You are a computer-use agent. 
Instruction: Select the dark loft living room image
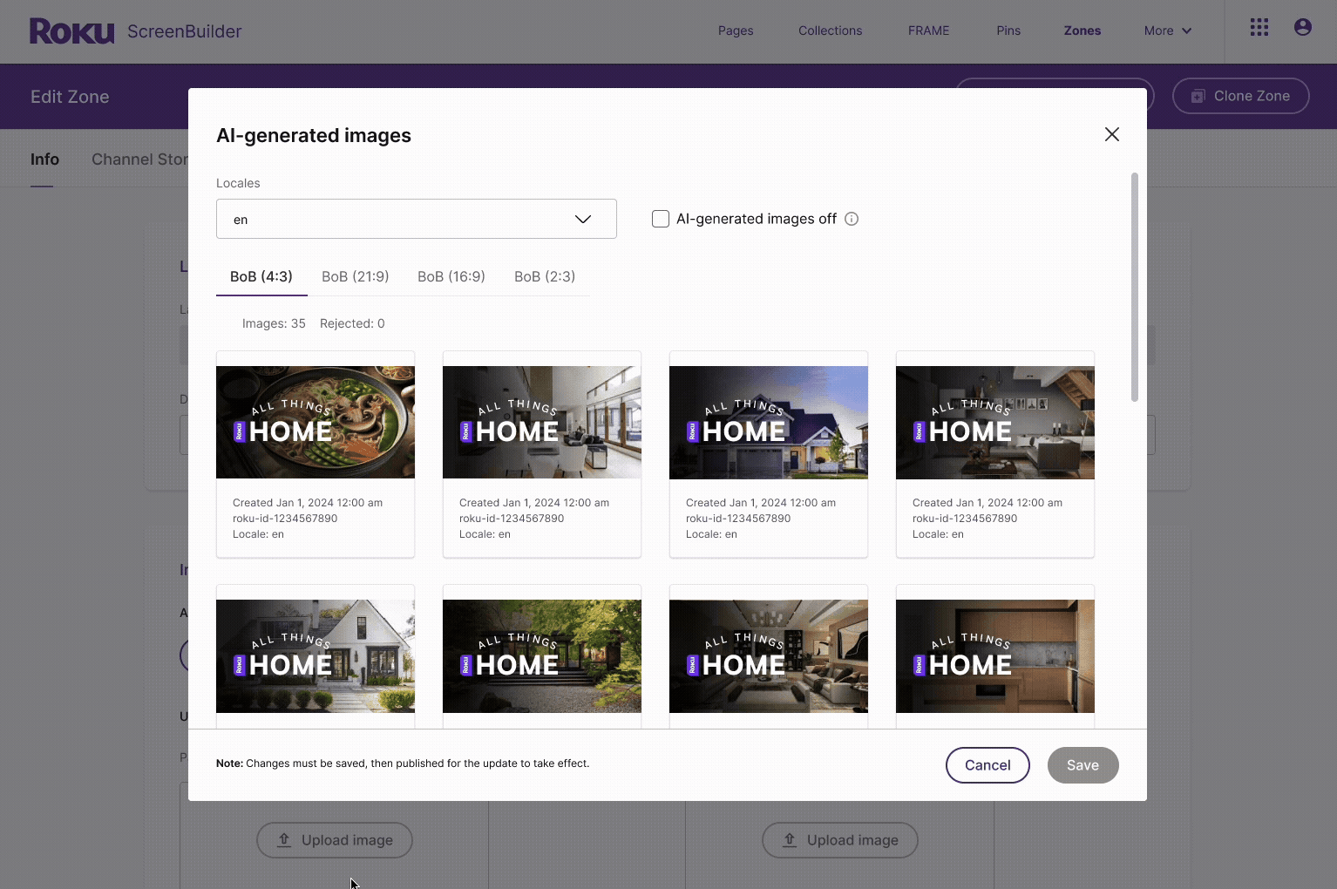(995, 422)
